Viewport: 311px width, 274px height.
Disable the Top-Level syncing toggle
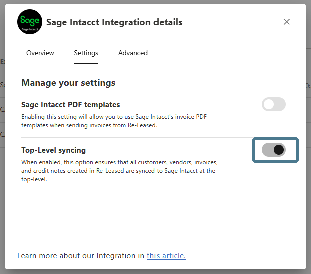coord(274,150)
